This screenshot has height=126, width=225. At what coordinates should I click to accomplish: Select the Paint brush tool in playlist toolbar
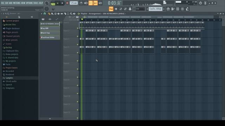52,14
